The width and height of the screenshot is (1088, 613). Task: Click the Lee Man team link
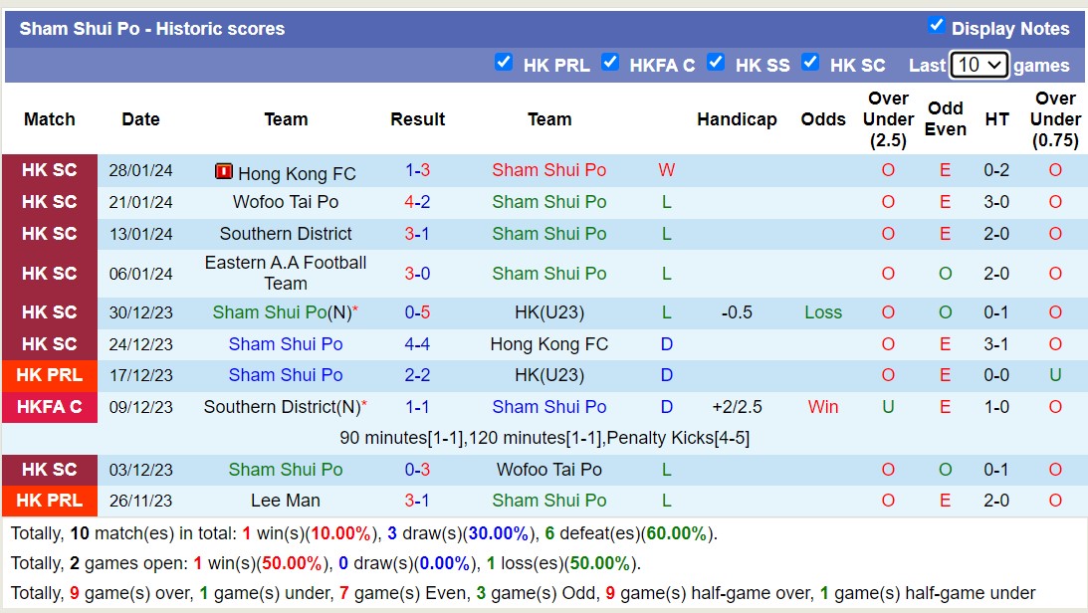coord(286,501)
